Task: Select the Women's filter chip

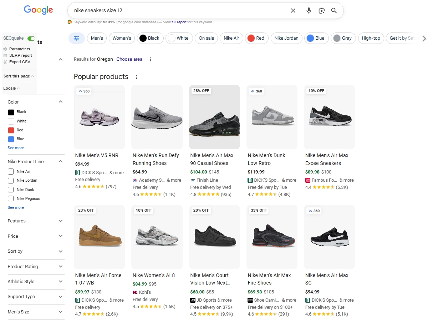Action: coord(122,38)
